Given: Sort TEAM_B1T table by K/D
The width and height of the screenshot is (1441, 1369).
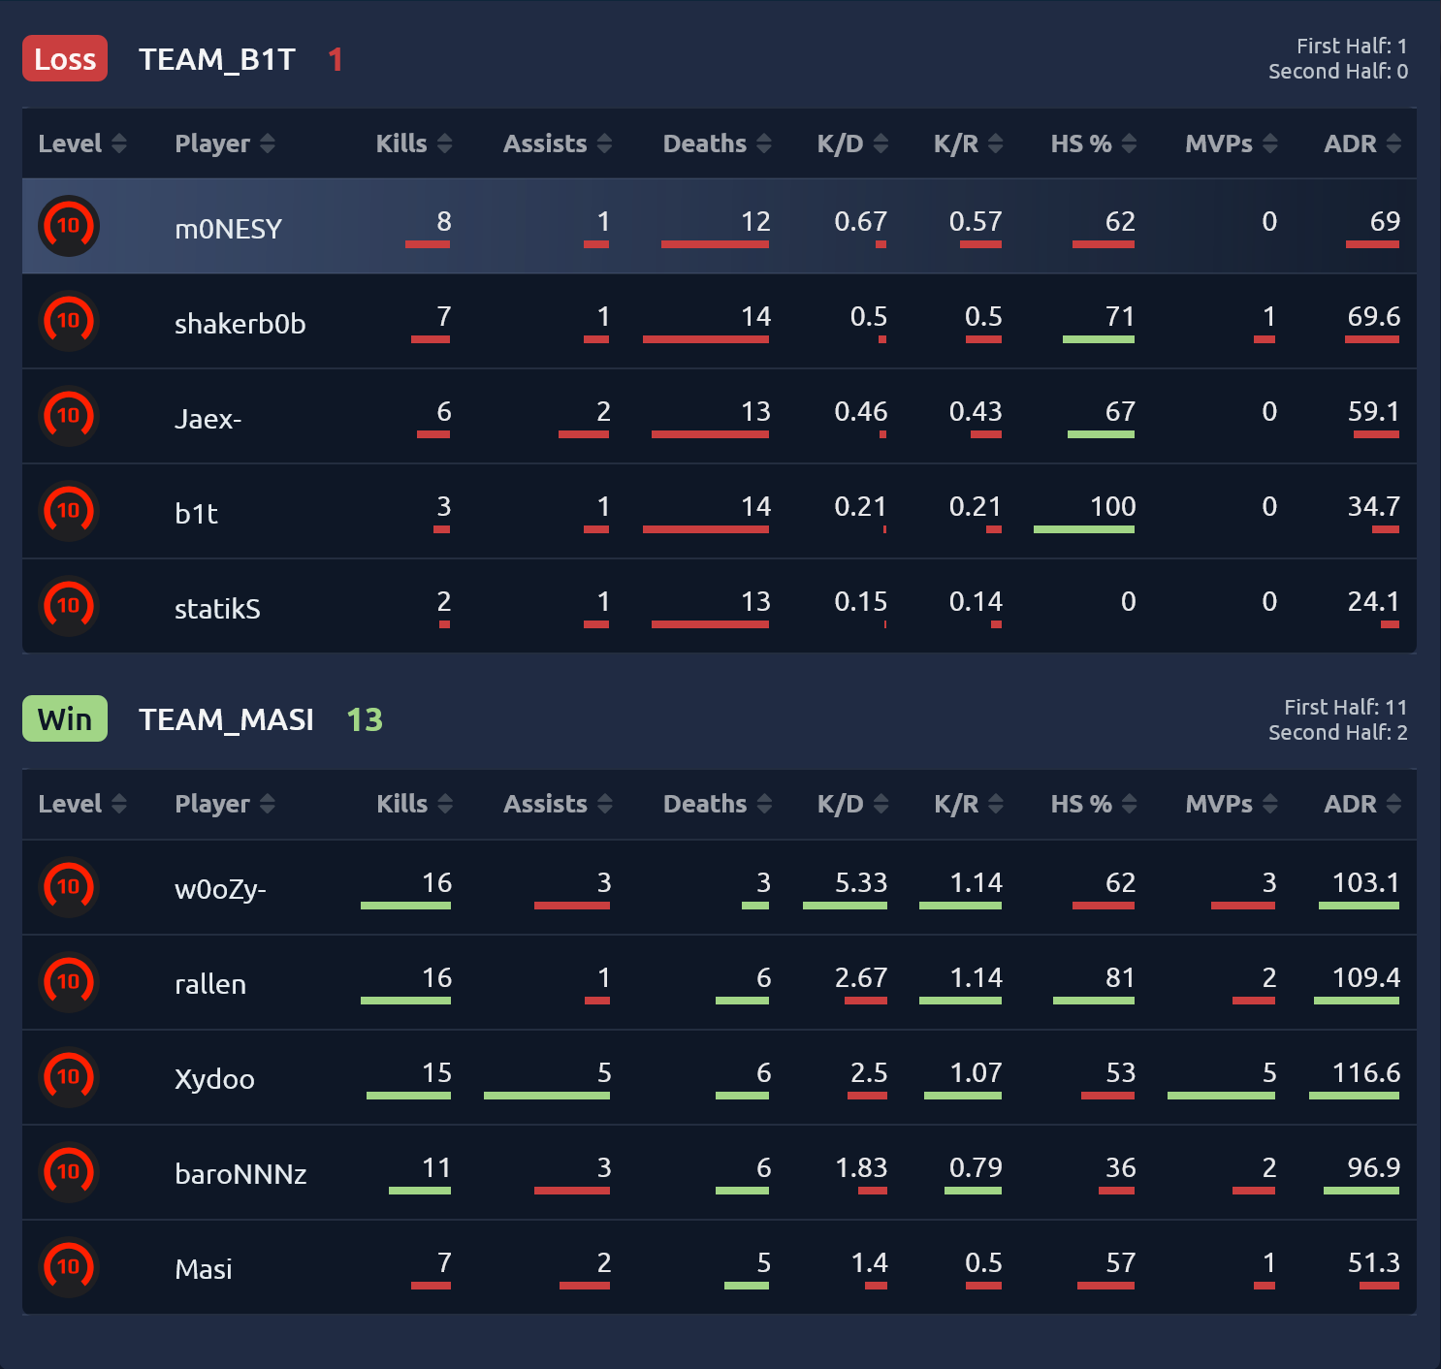Looking at the screenshot, I should click(852, 143).
